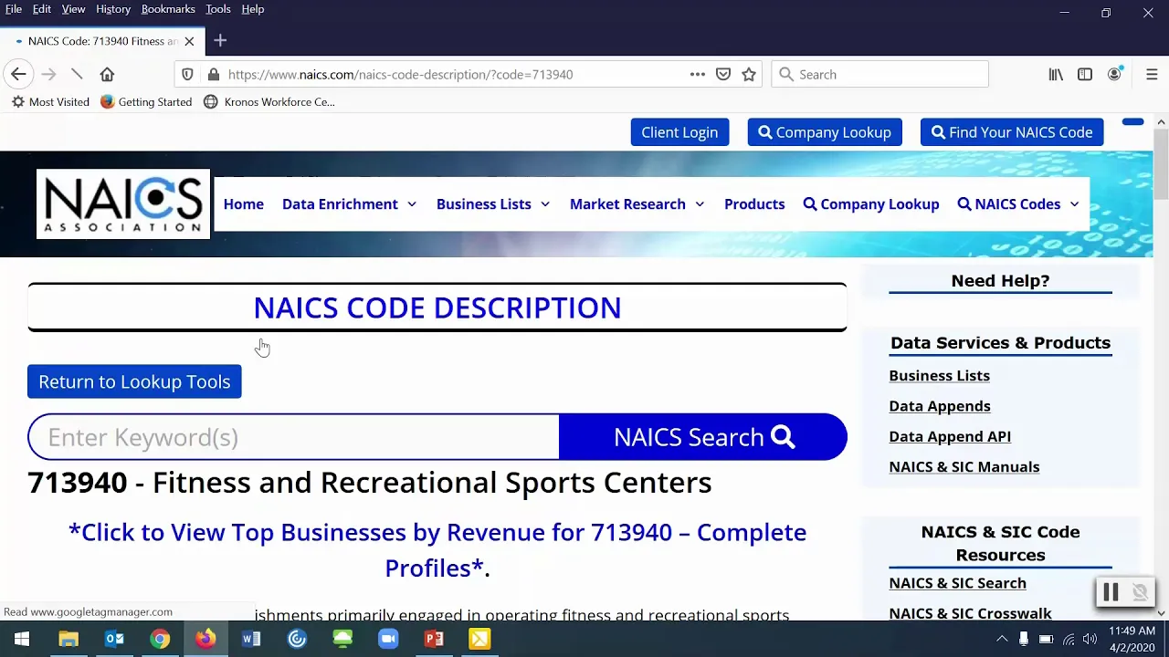Pause the screen recording
The image size is (1169, 657).
click(x=1111, y=592)
